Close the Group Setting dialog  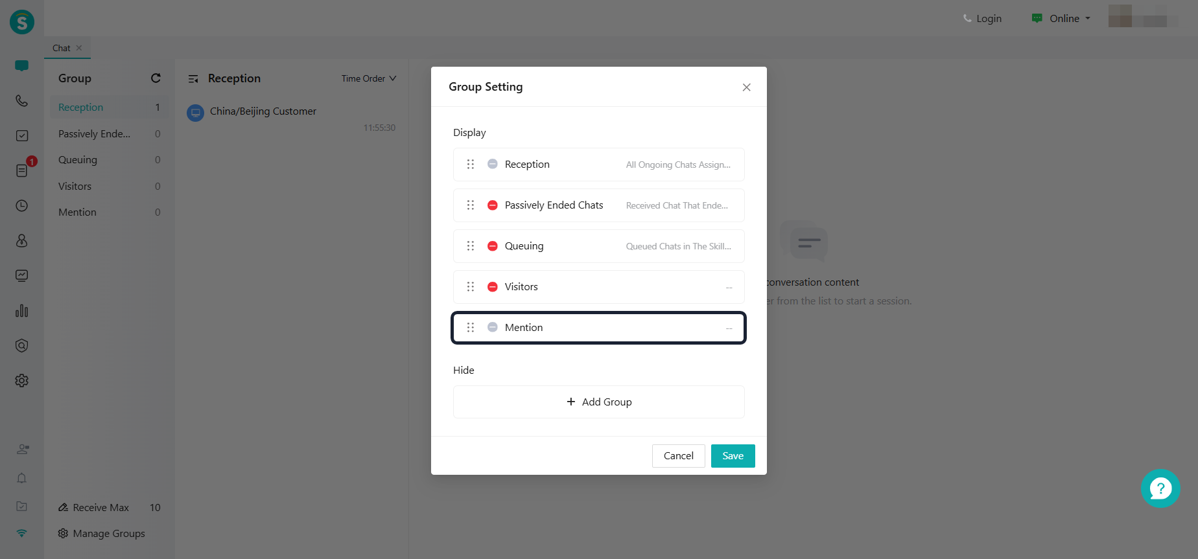tap(747, 87)
